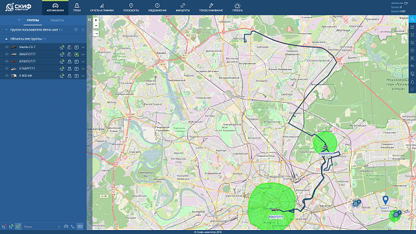Expand details chevron for Е768РР777
416x234 pixels.
(x=83, y=69)
